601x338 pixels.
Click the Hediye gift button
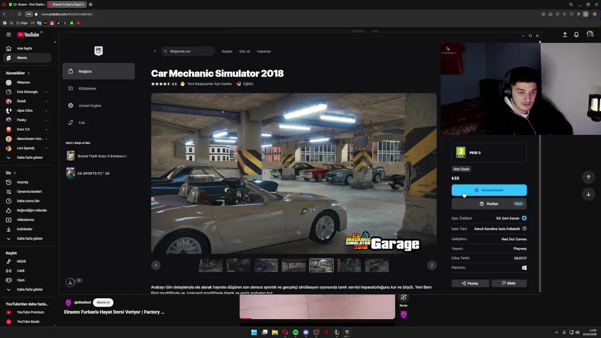pos(489,204)
